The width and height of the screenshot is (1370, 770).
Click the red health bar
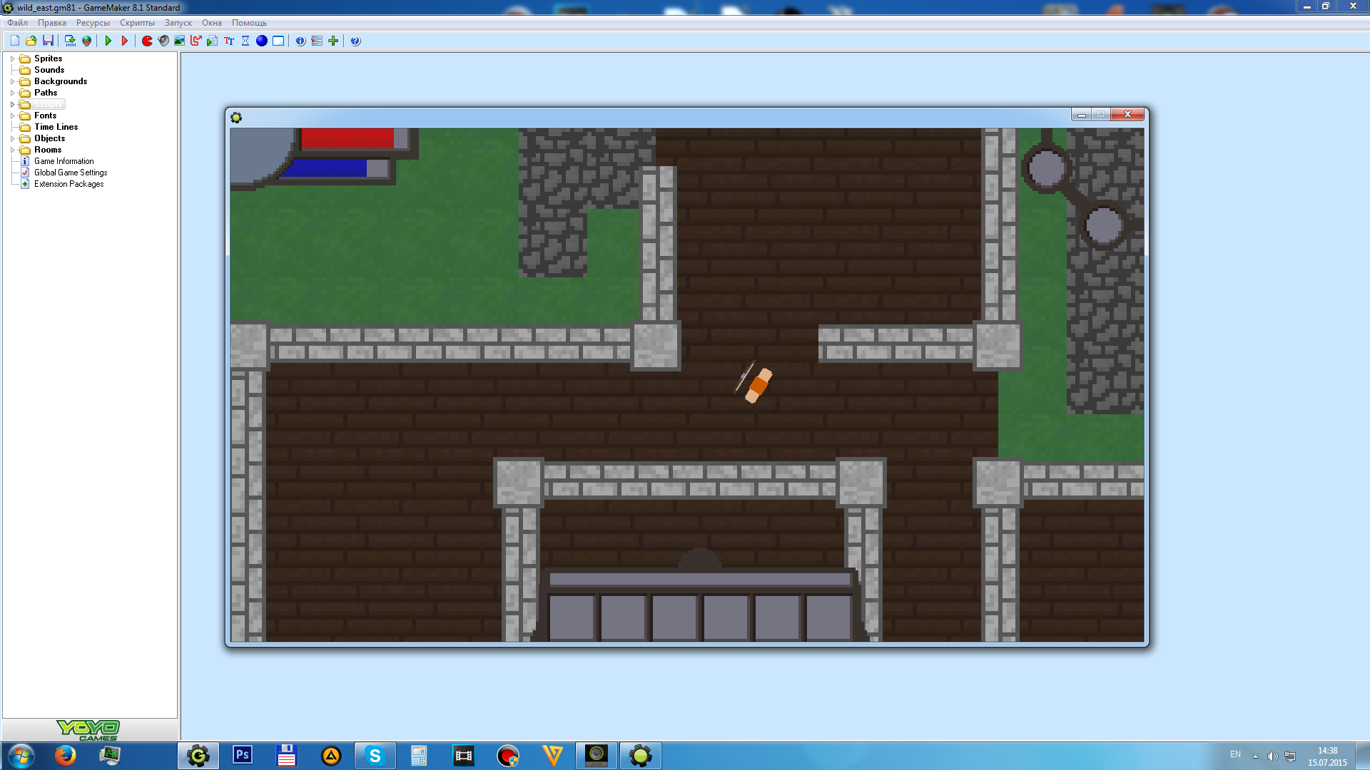tap(347, 138)
